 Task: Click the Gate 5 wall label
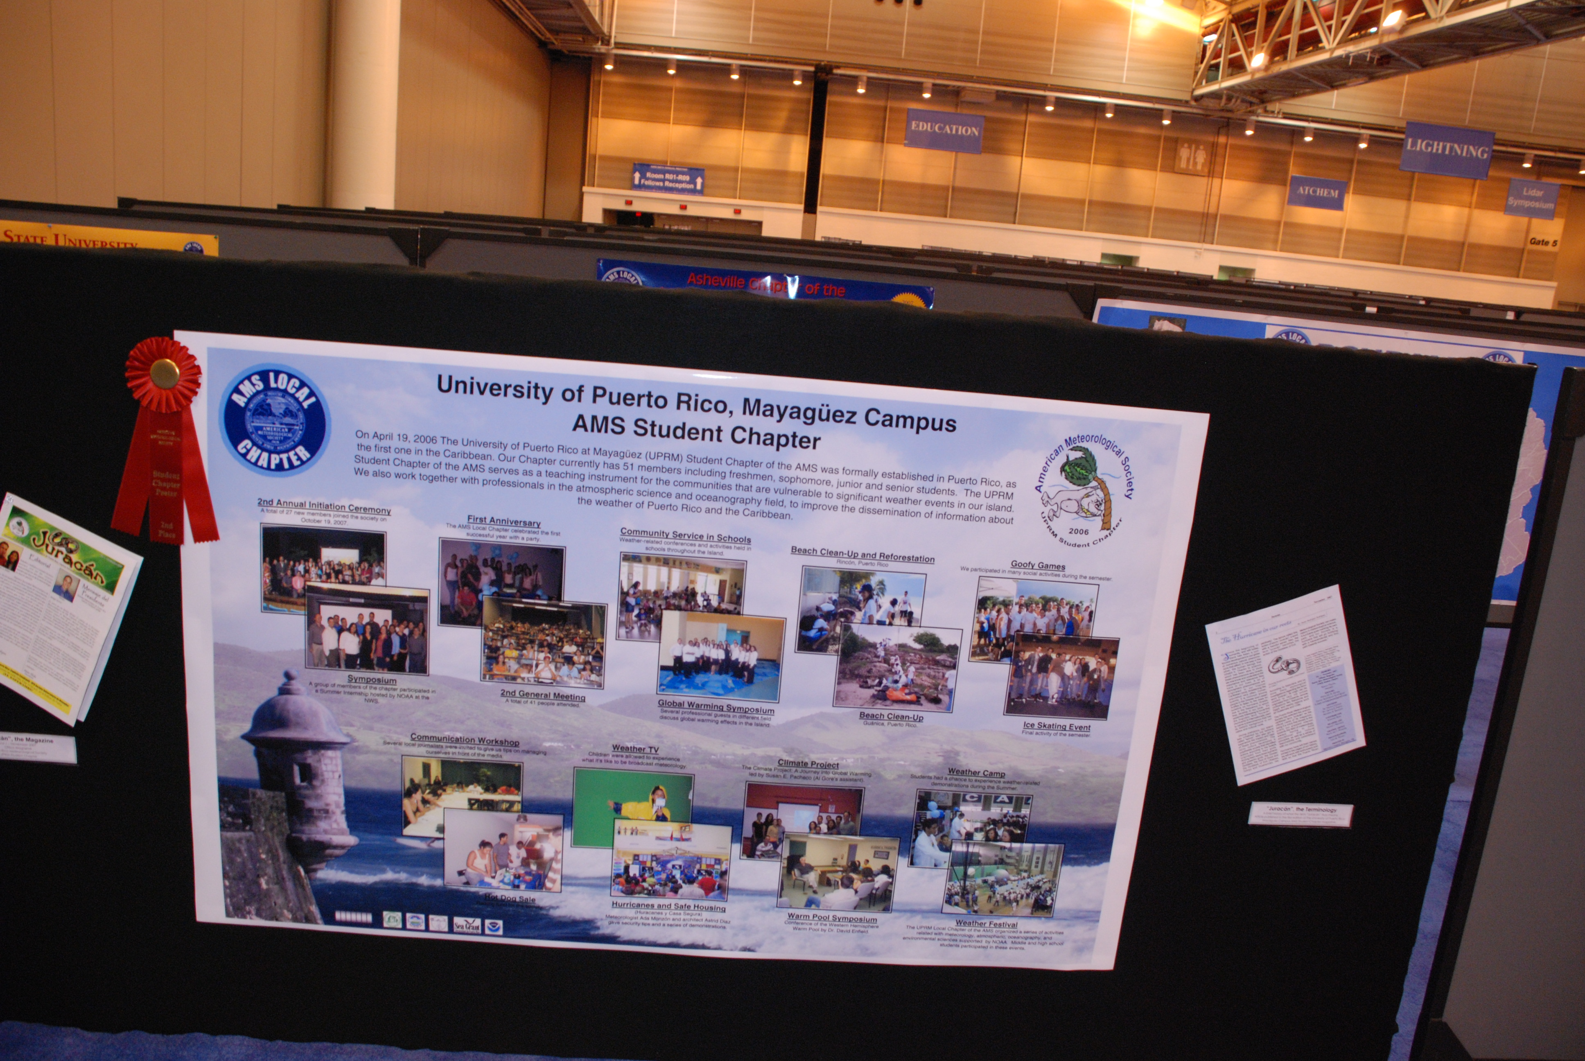[x=1543, y=242]
